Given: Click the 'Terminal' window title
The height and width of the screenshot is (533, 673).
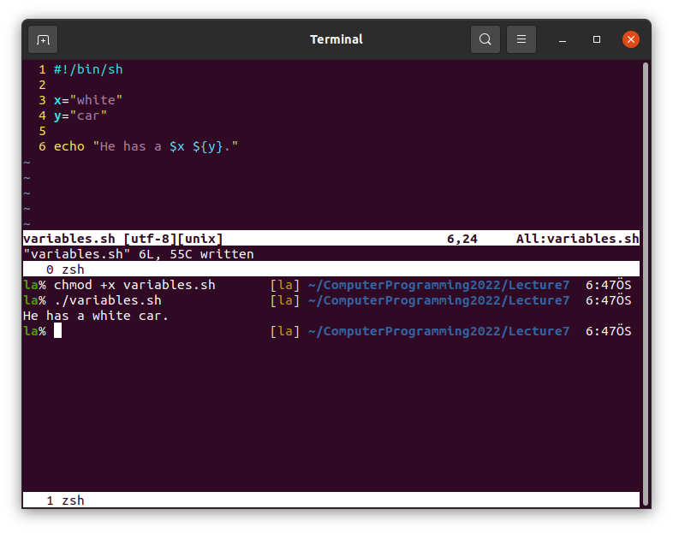Looking at the screenshot, I should 336,39.
